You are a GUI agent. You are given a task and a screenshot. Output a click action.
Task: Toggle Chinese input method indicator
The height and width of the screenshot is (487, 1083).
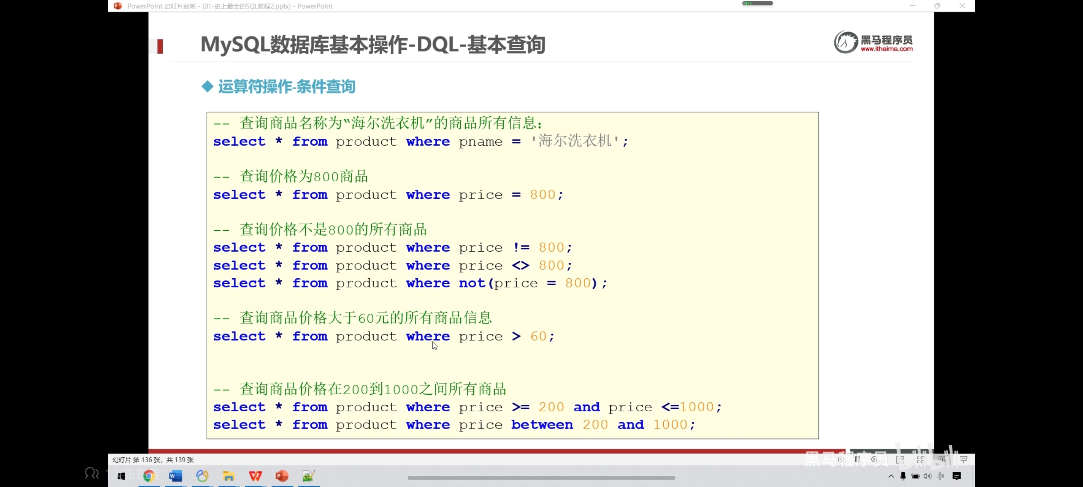click(940, 476)
